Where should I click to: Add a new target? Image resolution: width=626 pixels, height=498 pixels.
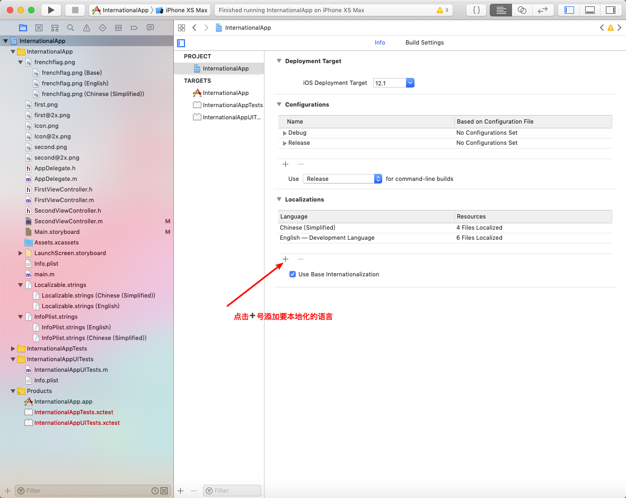point(180,491)
